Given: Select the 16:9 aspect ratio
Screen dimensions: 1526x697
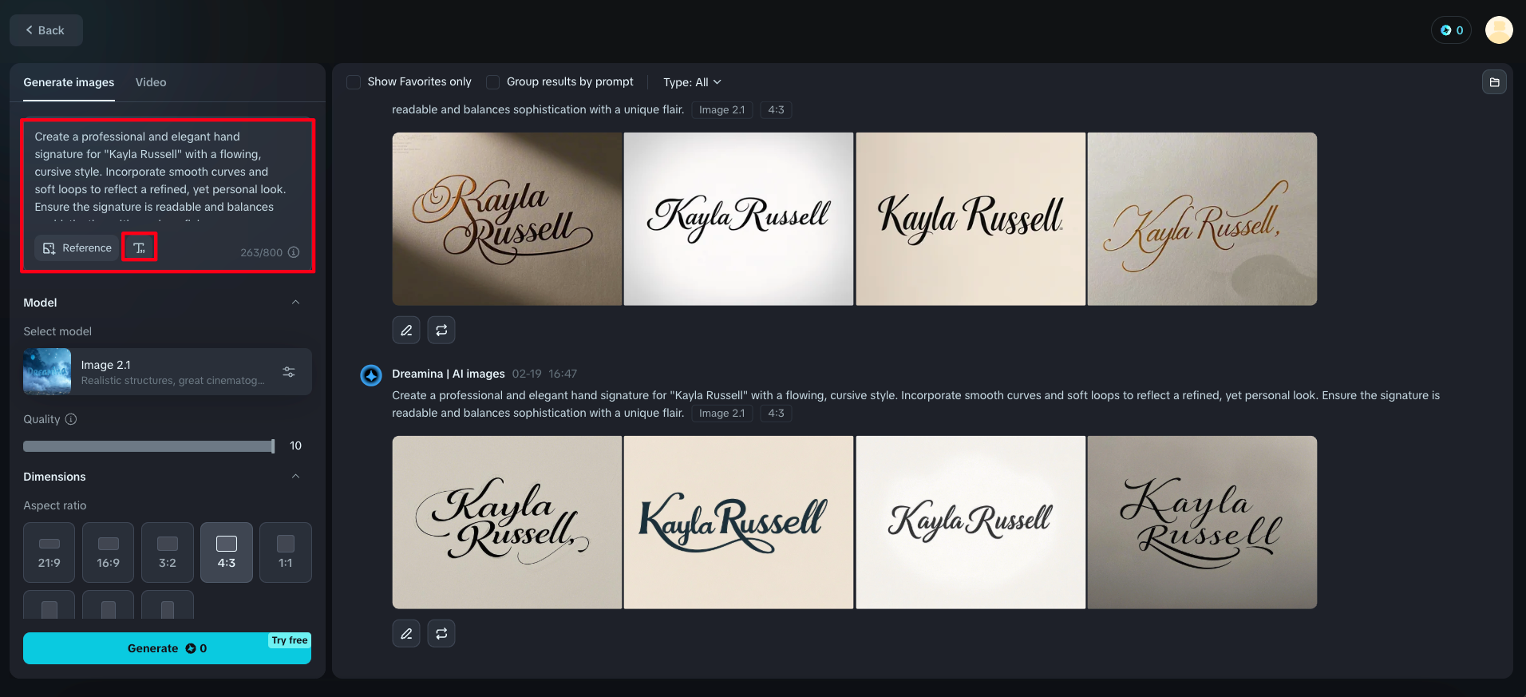Looking at the screenshot, I should pos(109,552).
